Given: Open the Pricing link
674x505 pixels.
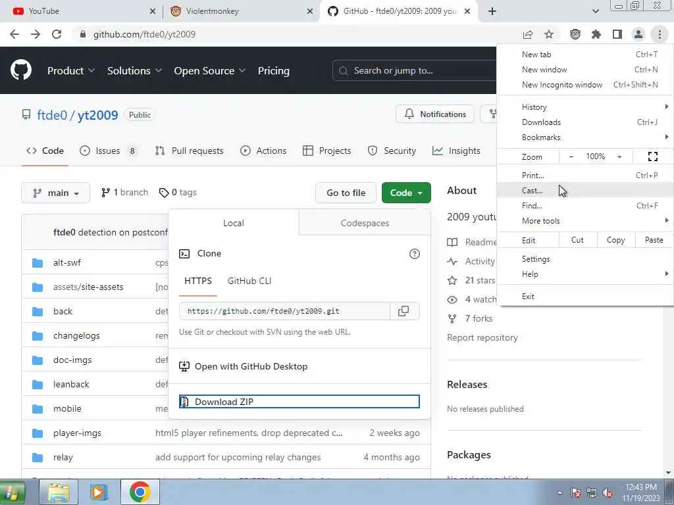Looking at the screenshot, I should click(273, 71).
